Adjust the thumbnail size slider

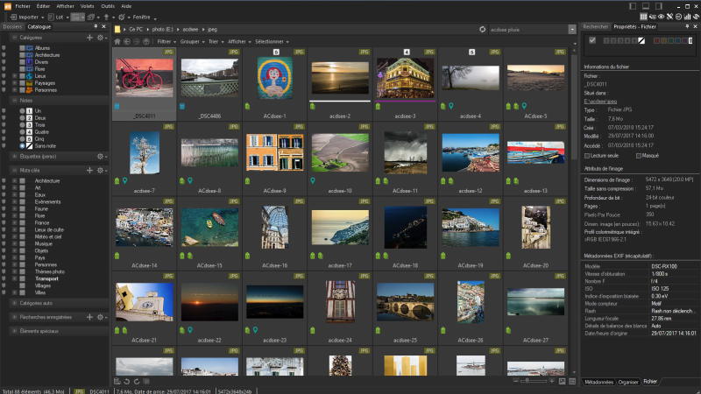[534, 381]
